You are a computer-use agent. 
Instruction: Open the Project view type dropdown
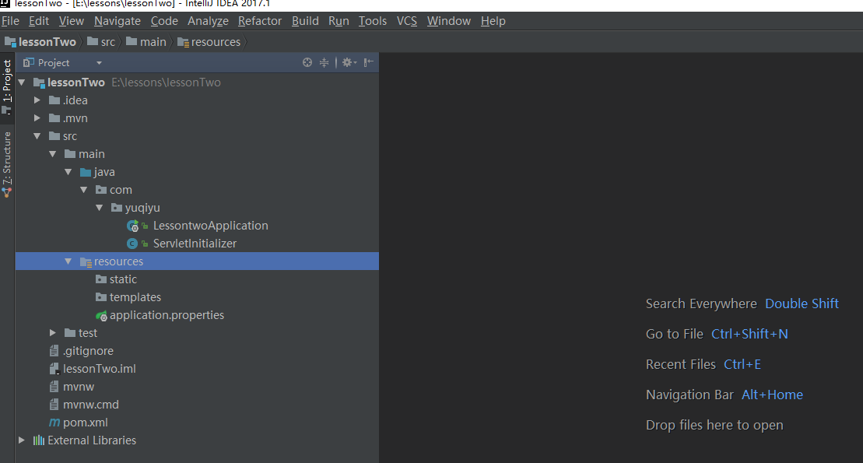click(99, 63)
